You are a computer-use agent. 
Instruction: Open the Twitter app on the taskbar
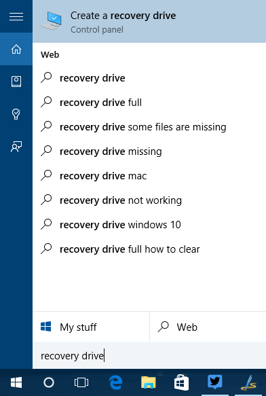click(215, 382)
